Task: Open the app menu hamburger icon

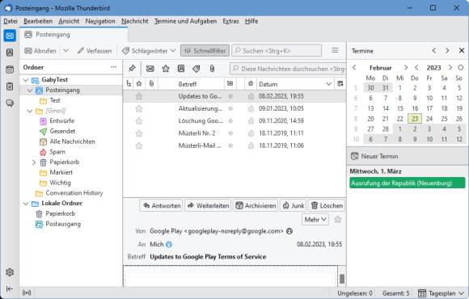Action: click(336, 51)
